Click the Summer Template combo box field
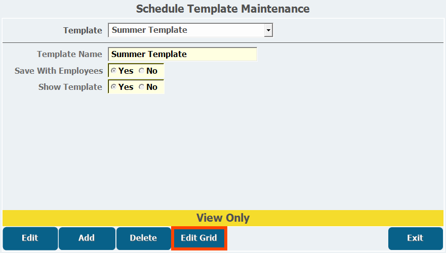 pyautogui.click(x=186, y=30)
